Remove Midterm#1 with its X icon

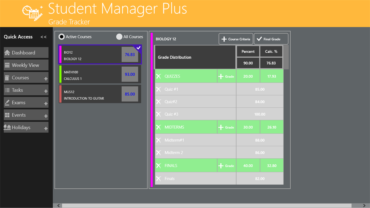point(159,140)
